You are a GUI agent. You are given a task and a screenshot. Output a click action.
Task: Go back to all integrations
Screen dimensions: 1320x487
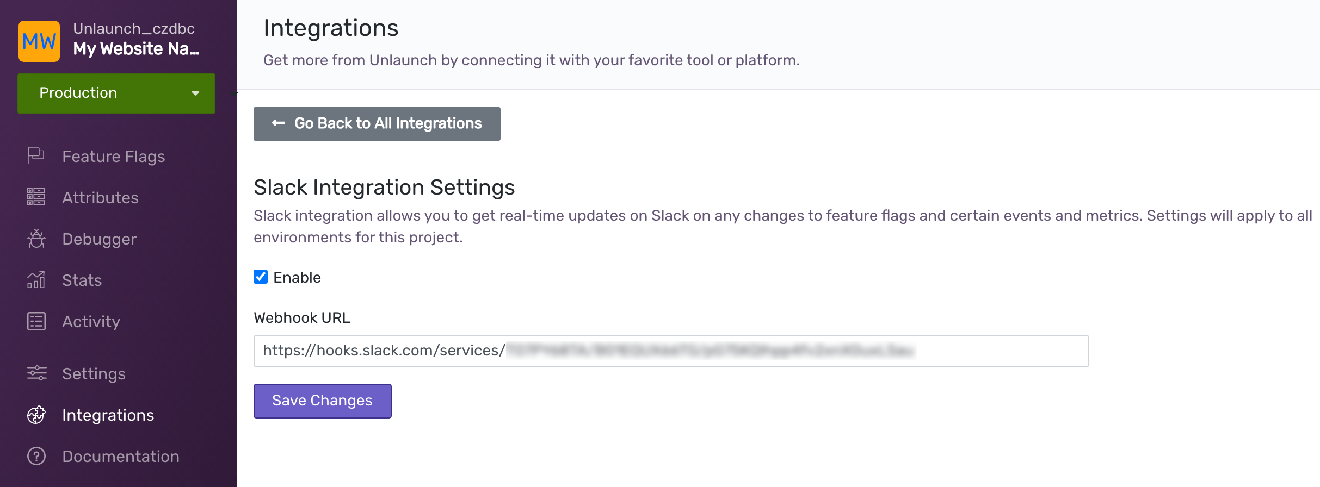[x=377, y=124]
